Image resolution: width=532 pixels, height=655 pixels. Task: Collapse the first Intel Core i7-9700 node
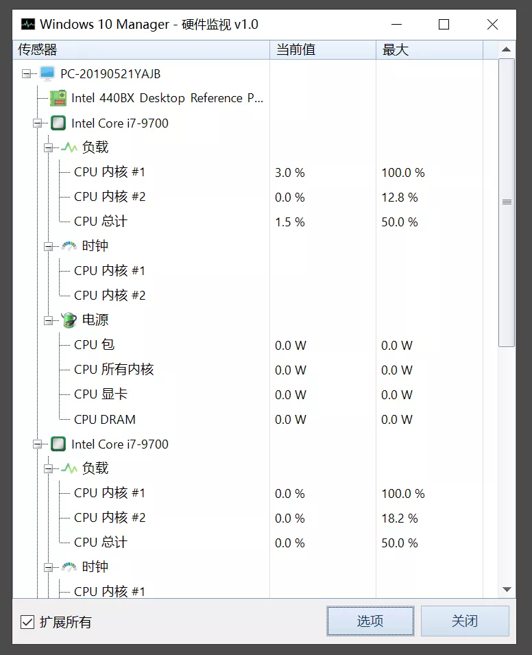click(x=38, y=123)
